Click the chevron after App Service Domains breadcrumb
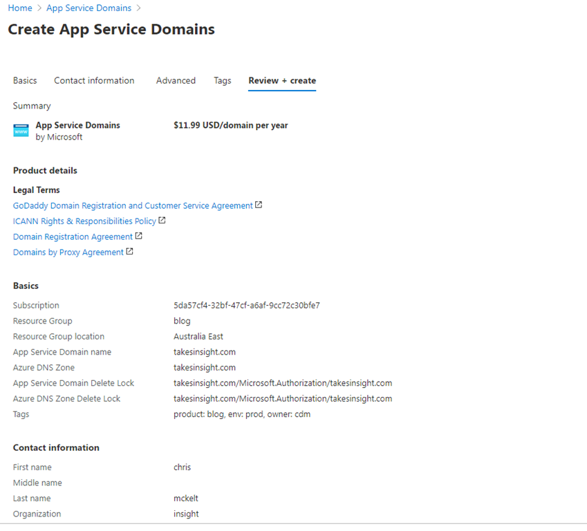The image size is (587, 531). click(138, 8)
